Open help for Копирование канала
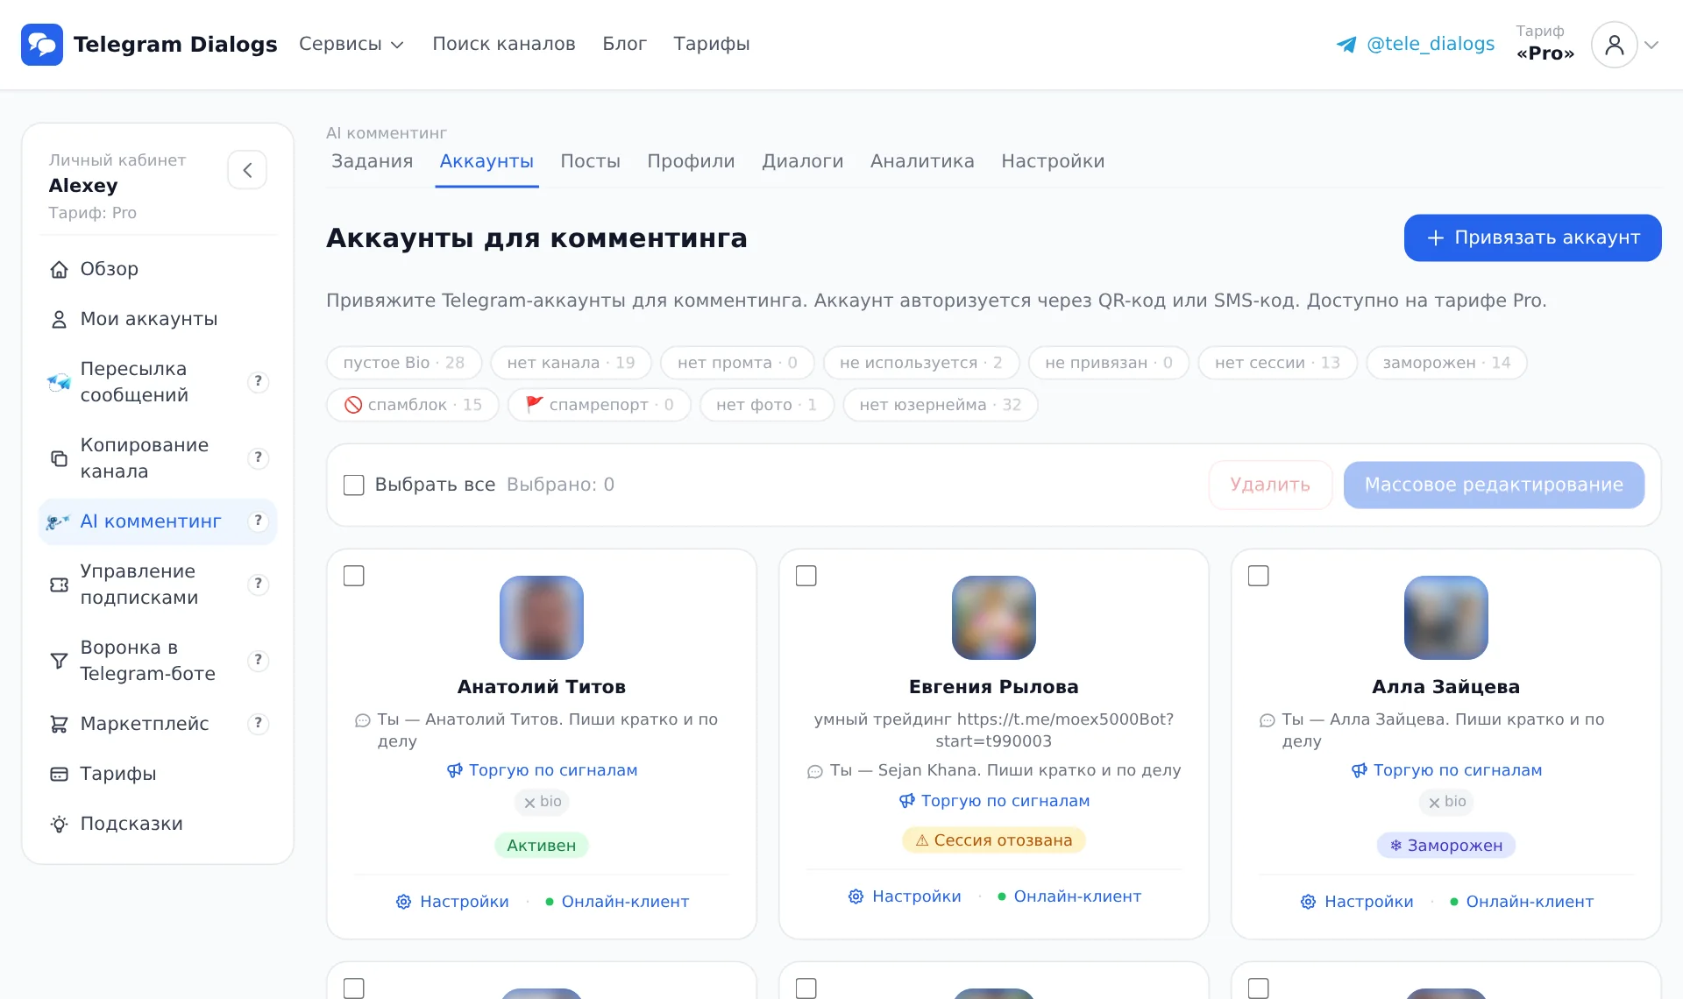This screenshot has width=1683, height=999. (x=258, y=457)
